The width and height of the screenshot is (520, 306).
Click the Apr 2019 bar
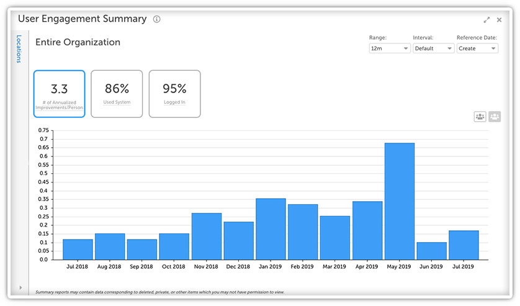pos(367,230)
